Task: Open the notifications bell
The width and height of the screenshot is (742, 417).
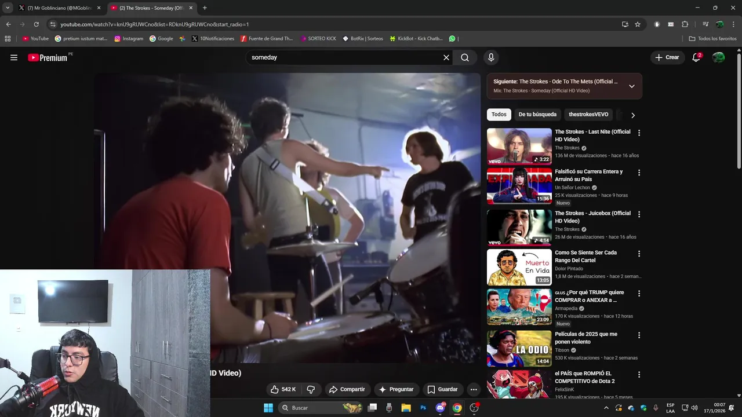Action: point(696,57)
